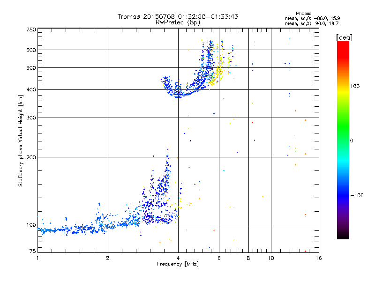Click the '[deg]' colorbar label
This screenshot has width=375, height=281.
[x=344, y=37]
